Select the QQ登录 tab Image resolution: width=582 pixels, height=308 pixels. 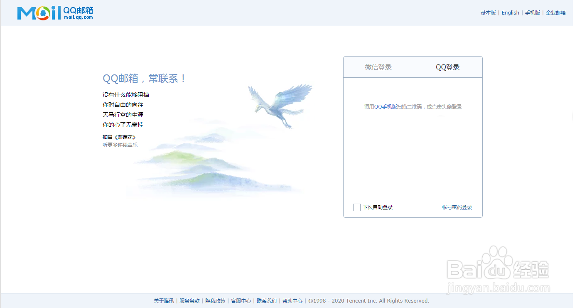tap(447, 67)
